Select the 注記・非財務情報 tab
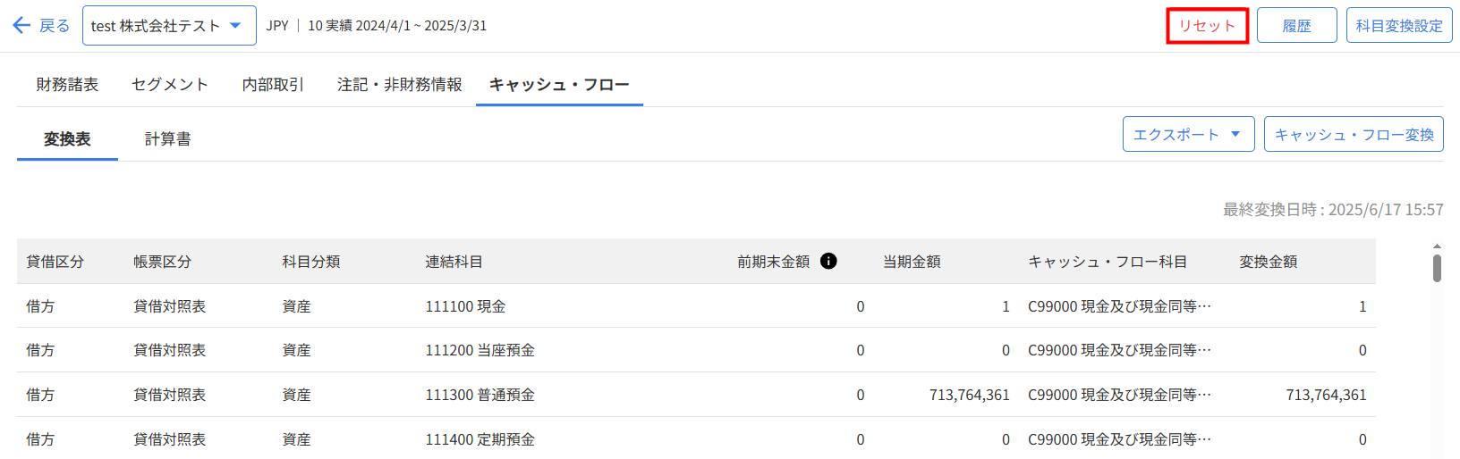Screen dimensions: 1460x459 click(x=400, y=84)
